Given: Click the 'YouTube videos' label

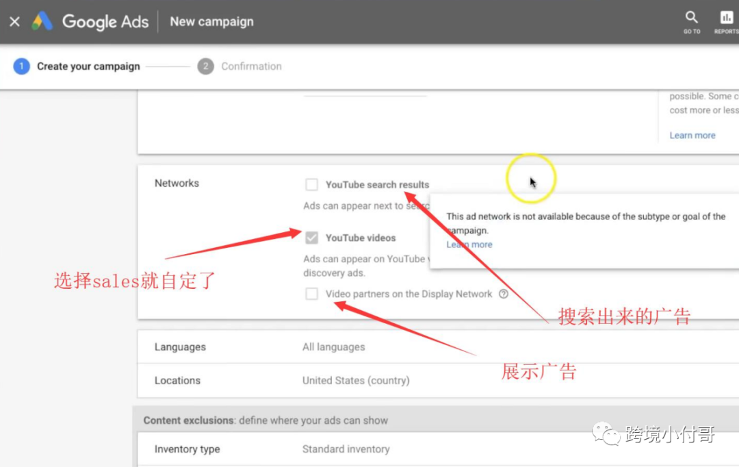Looking at the screenshot, I should pyautogui.click(x=361, y=238).
